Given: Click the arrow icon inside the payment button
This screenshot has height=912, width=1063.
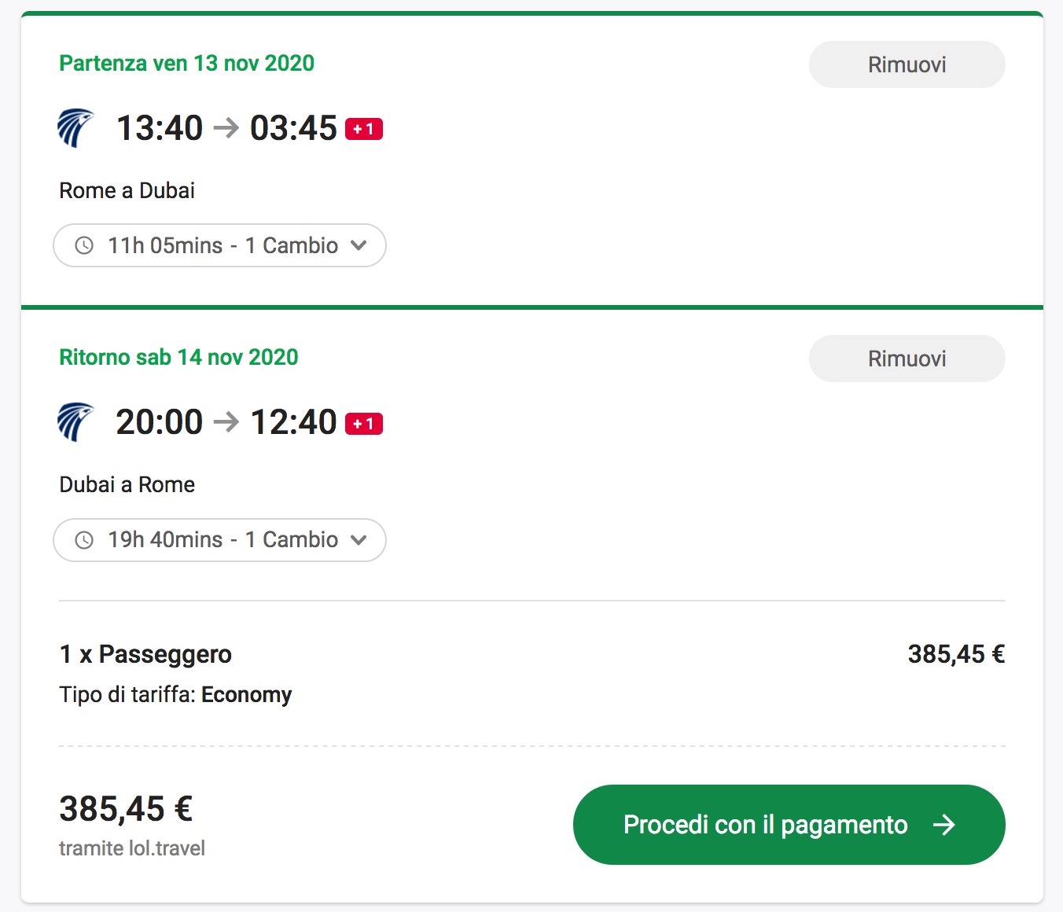Looking at the screenshot, I should pos(943,825).
